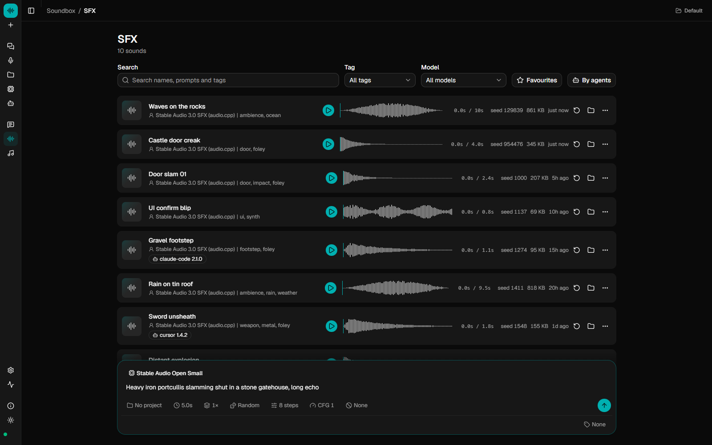Screen dimensions: 712x445
Task: Open the All tags dropdown
Action: point(380,80)
